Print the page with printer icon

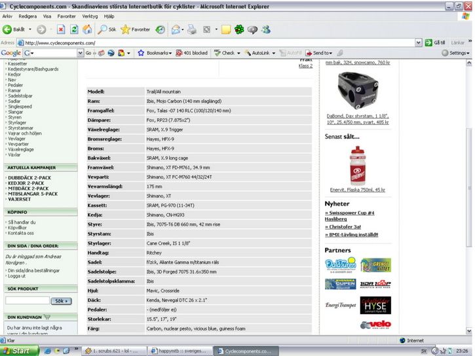tap(192, 29)
